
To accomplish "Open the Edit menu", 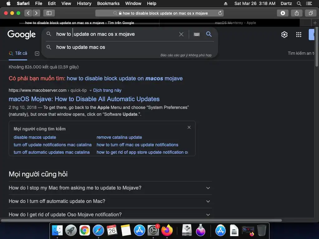I will click(x=52, y=3).
